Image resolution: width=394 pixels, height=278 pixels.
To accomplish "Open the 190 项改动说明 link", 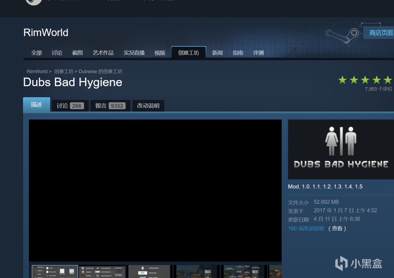I will [306, 228].
